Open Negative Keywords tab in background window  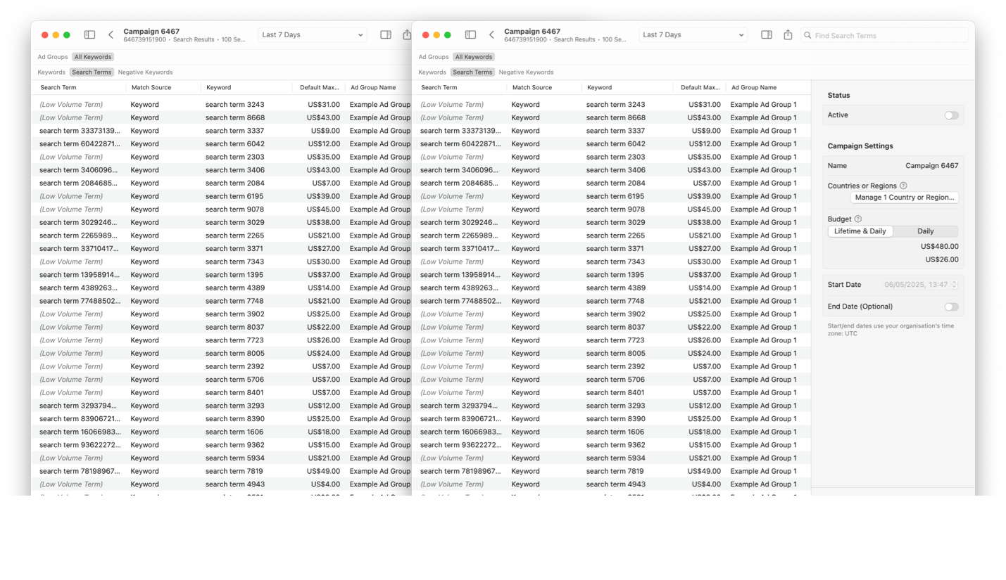pyautogui.click(x=145, y=72)
